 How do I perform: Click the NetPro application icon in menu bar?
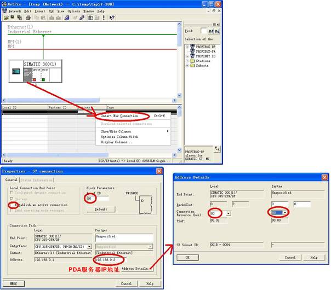pyautogui.click(x=4, y=11)
